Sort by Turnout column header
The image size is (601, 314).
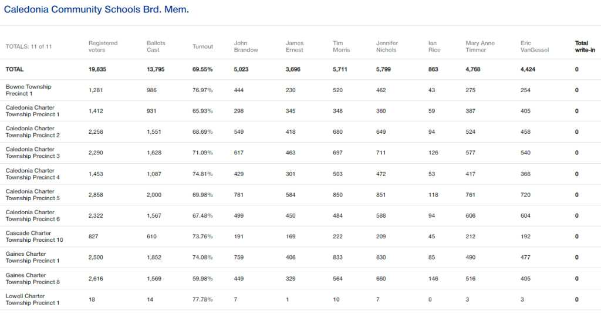tap(202, 46)
